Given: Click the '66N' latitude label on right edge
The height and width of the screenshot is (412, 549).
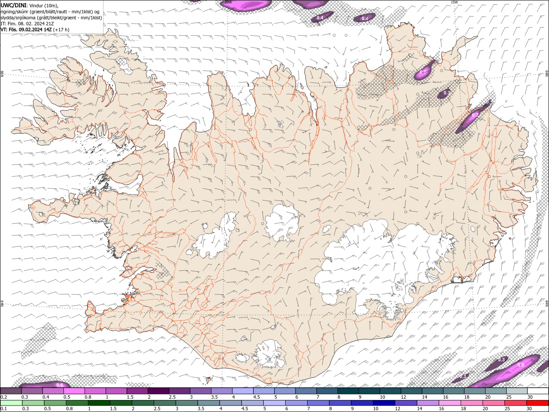Looking at the screenshot, I should coord(547,74).
